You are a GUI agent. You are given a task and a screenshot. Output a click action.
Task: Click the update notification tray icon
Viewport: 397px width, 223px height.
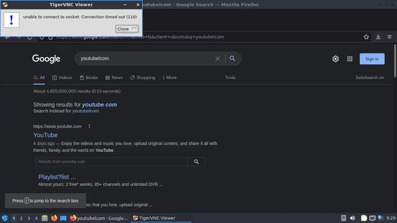[380, 217]
